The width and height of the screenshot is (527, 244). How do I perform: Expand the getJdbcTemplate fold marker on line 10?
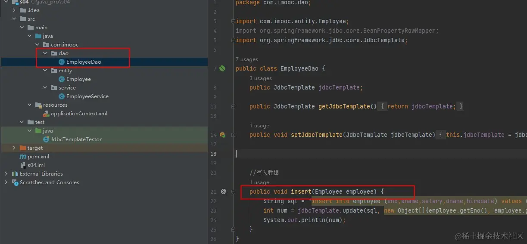click(233, 106)
